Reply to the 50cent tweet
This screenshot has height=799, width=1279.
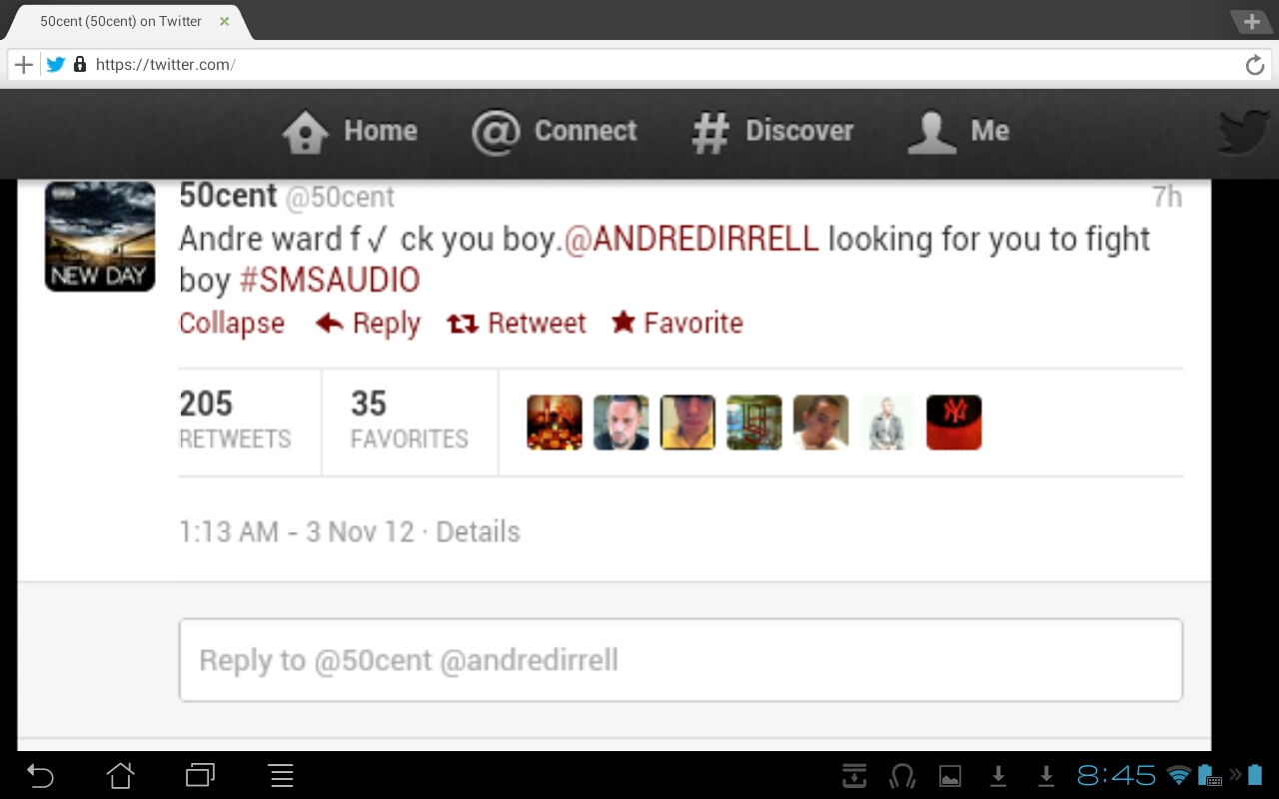coord(368,324)
